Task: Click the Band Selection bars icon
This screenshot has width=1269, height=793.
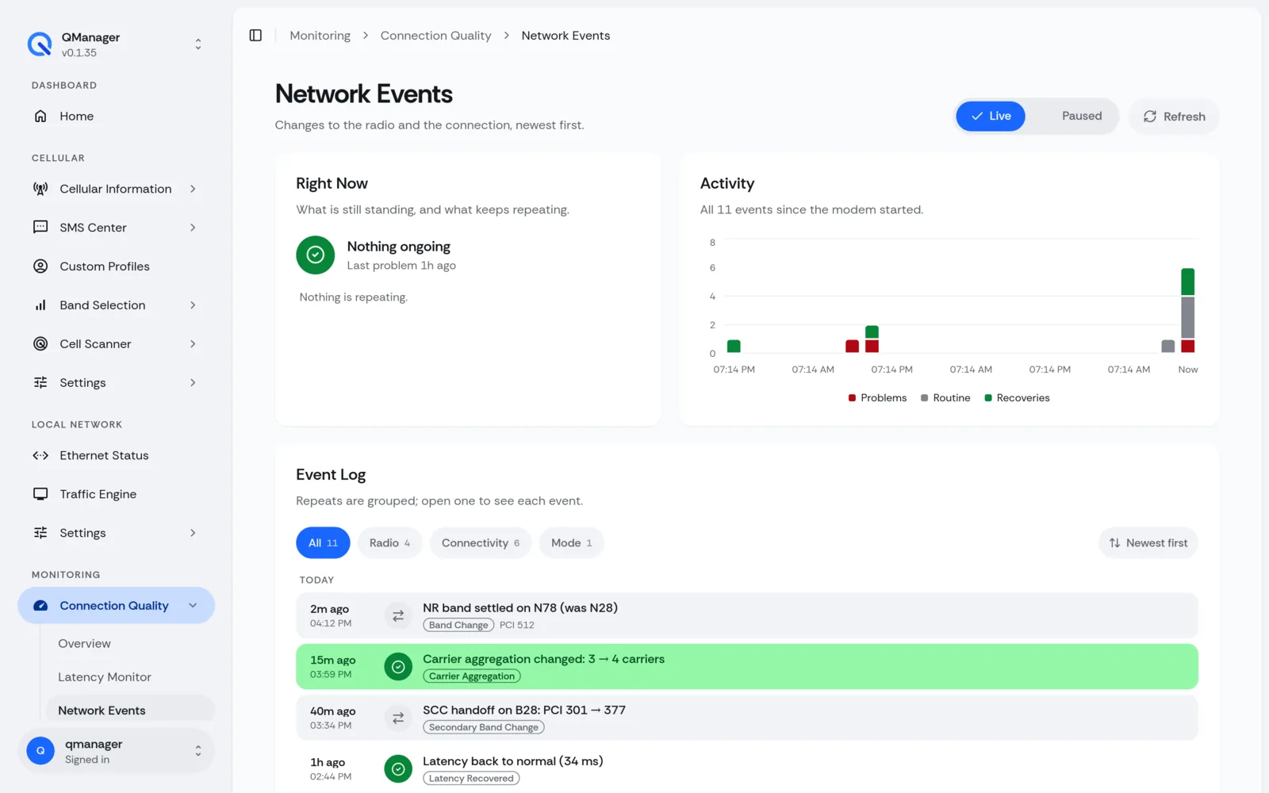Action: [x=40, y=305]
